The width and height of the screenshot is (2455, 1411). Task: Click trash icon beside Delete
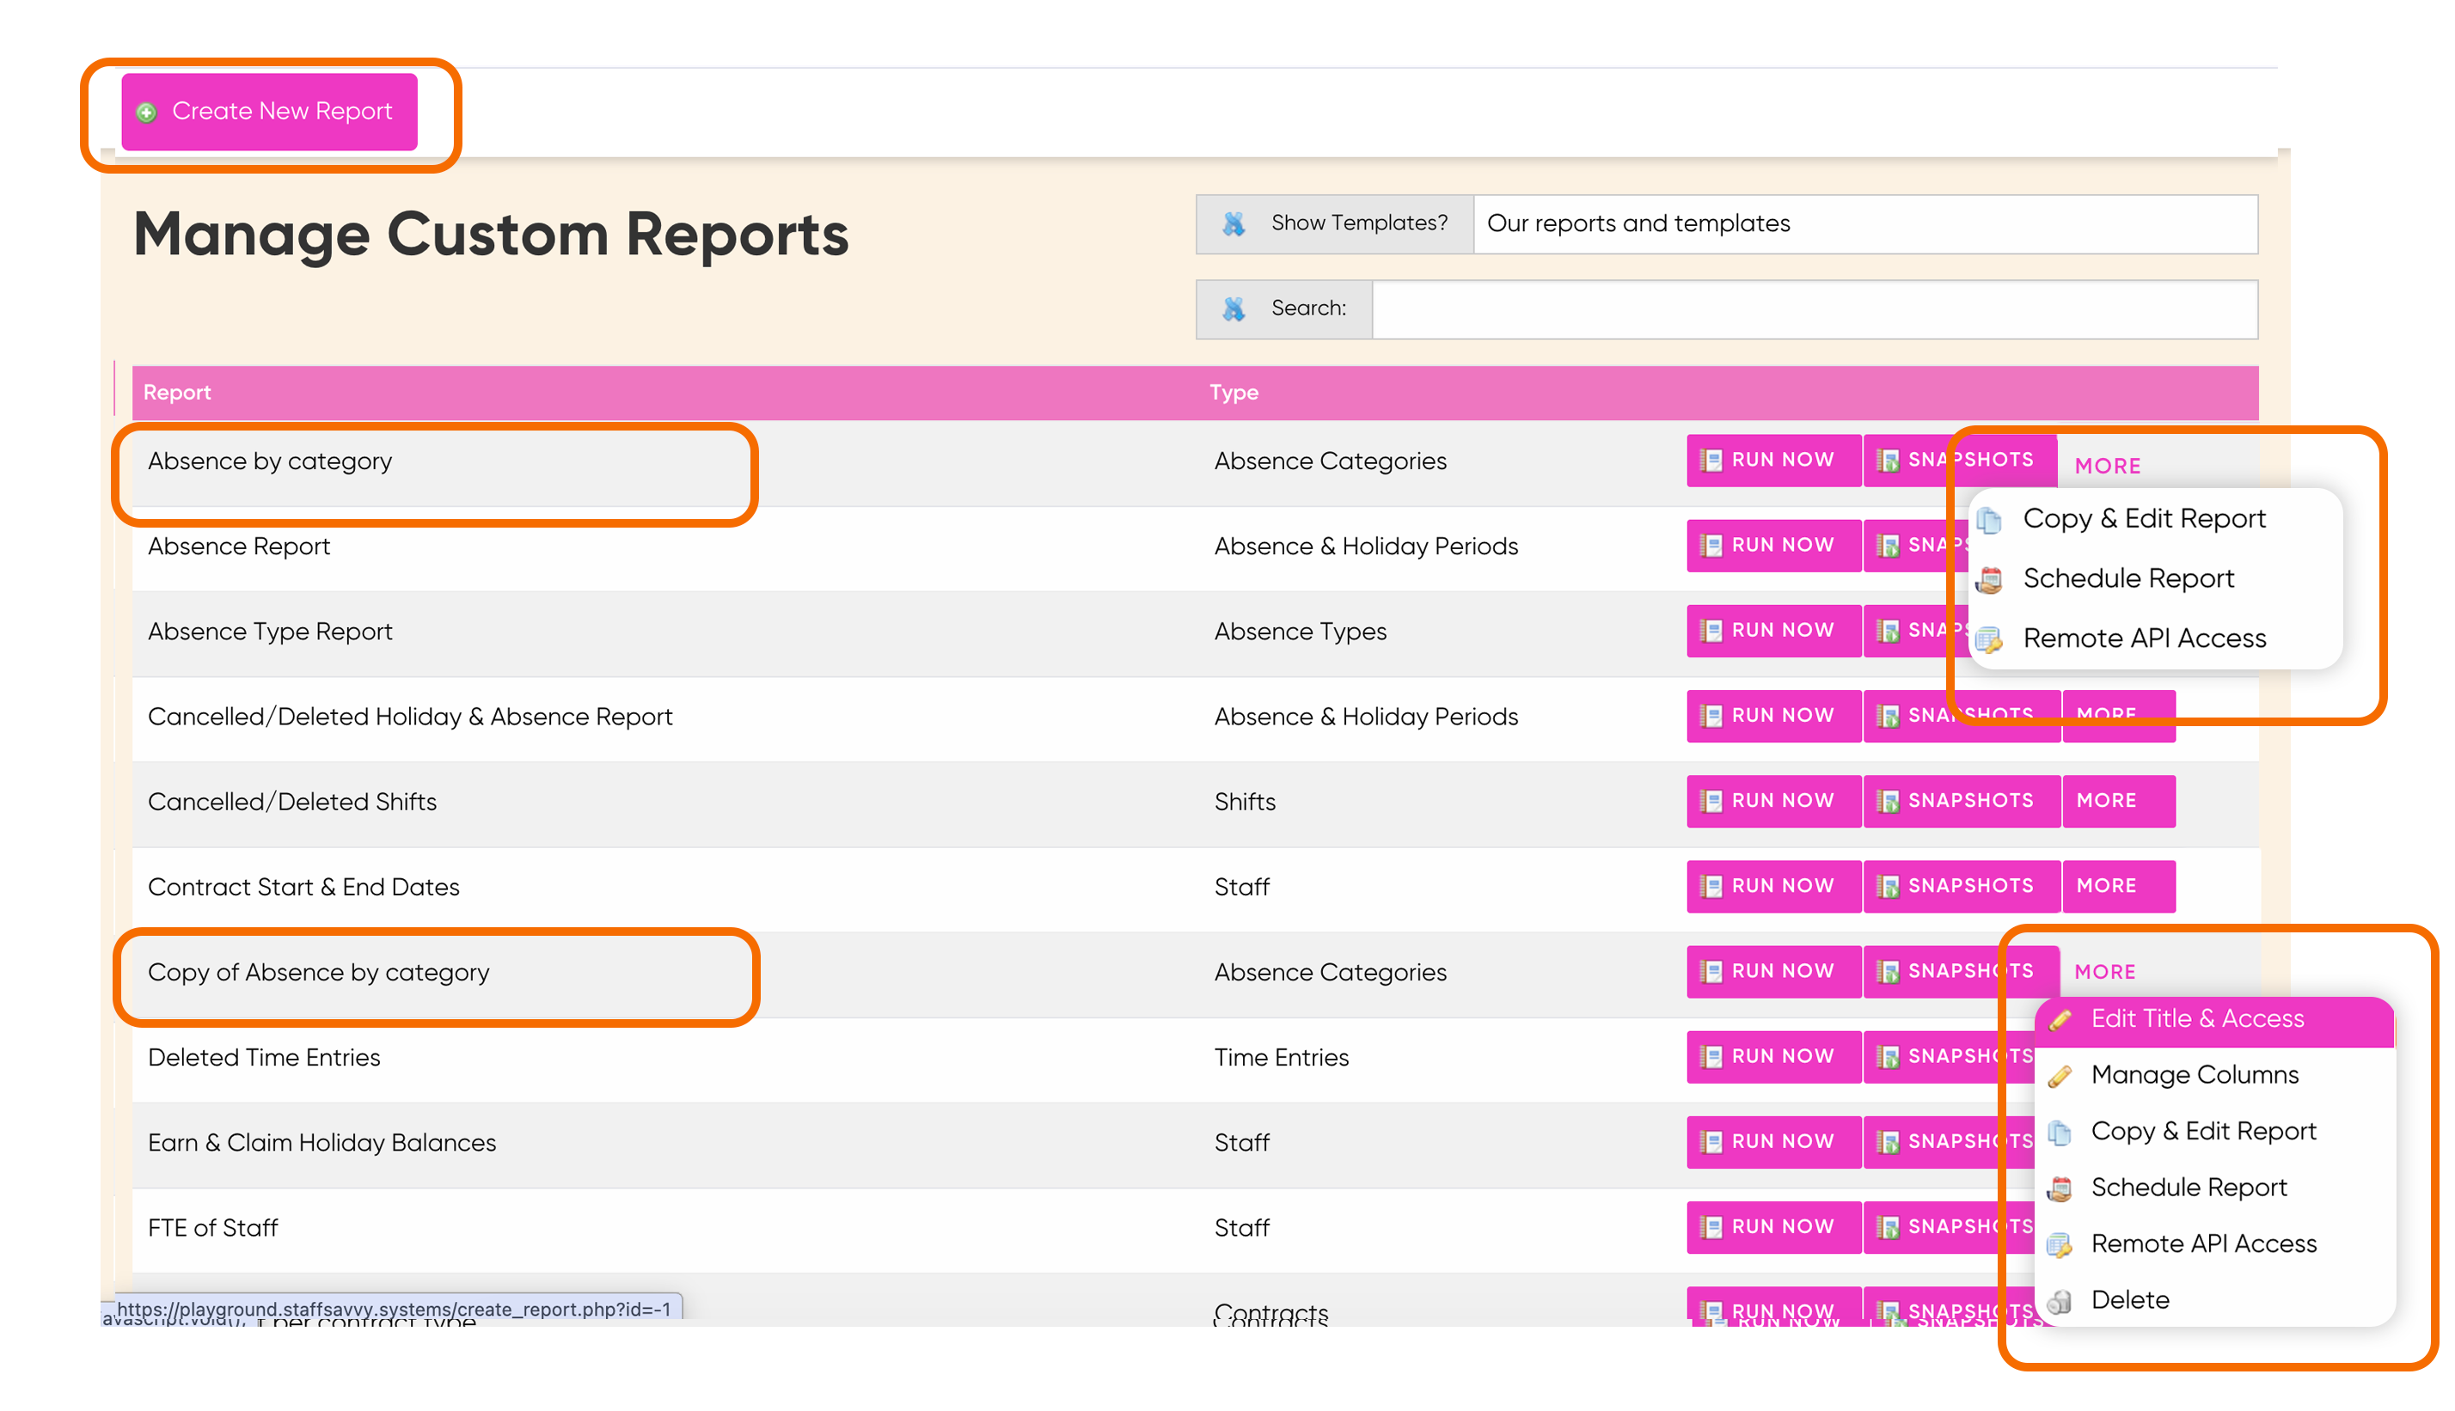(2060, 1302)
